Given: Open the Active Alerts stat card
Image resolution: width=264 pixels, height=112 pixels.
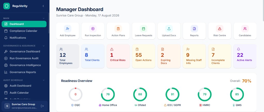Looking at the screenshot, I should [x=245, y=56].
